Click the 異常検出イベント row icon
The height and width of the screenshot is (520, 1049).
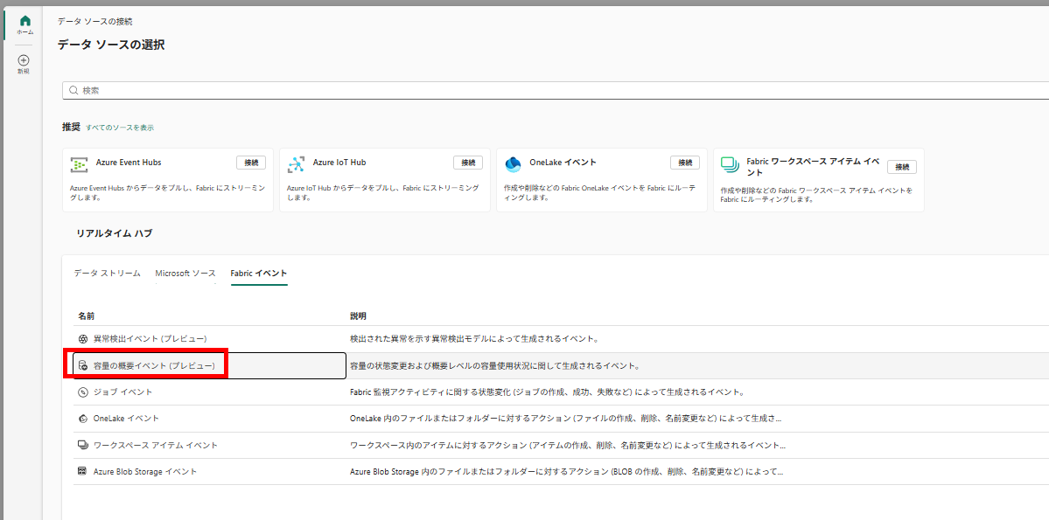point(83,339)
